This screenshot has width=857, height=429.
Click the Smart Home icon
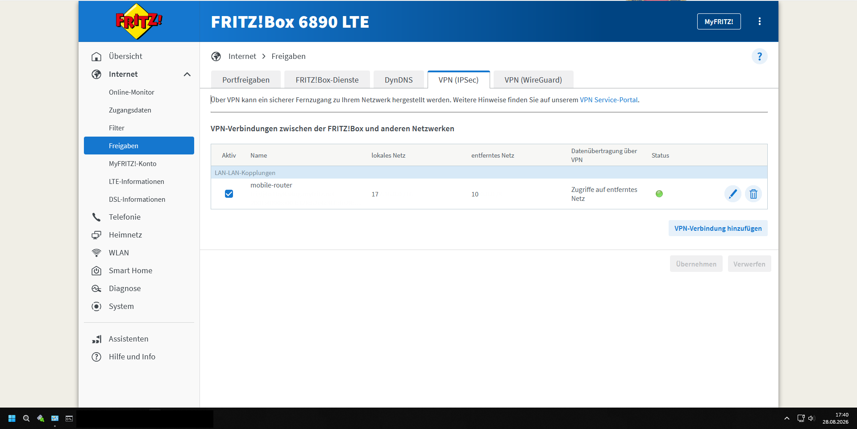[96, 271]
